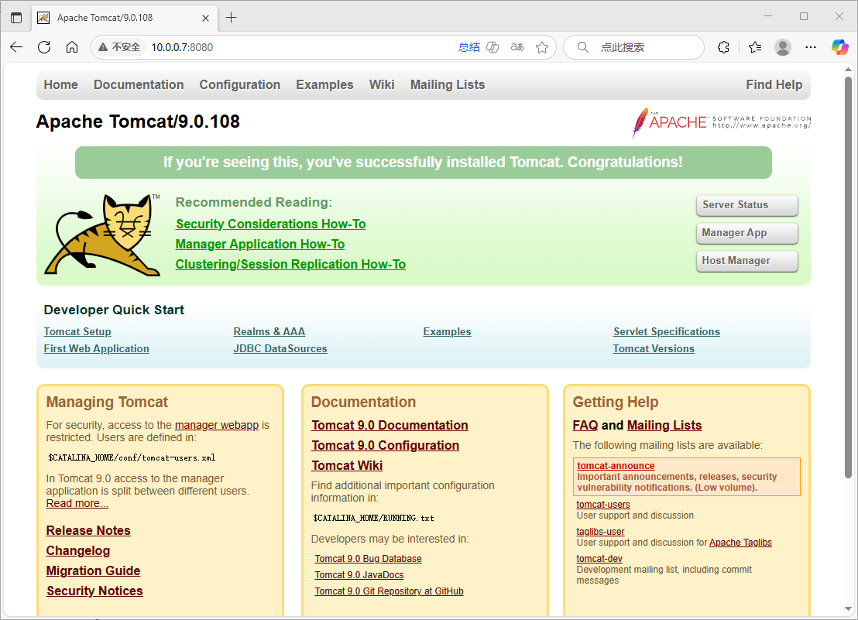
Task: Open Clustering/Session Replication How-To link
Action: [290, 265]
